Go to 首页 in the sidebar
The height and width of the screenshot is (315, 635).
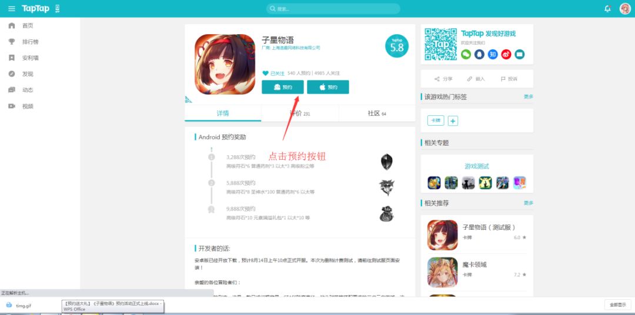point(28,25)
